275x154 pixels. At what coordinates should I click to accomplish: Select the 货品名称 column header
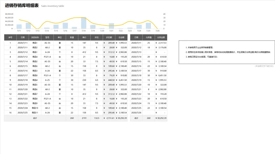pos(35,37)
